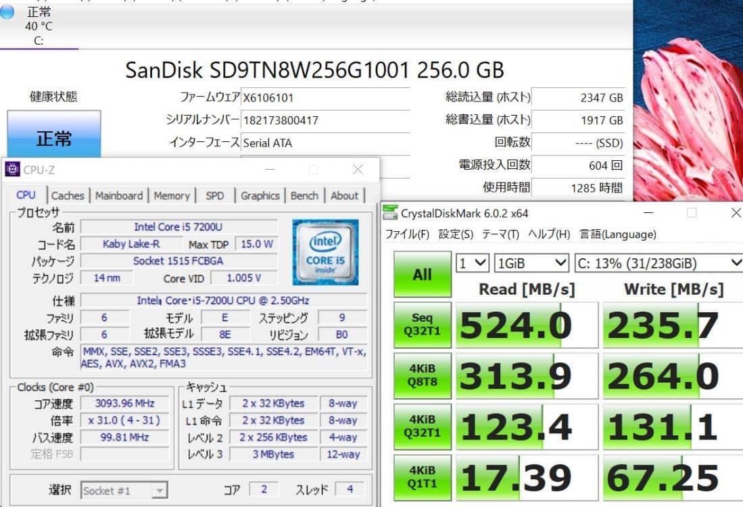The width and height of the screenshot is (743, 507).
Task: Open the SPD tab in CPU-Z
Action: [x=215, y=195]
